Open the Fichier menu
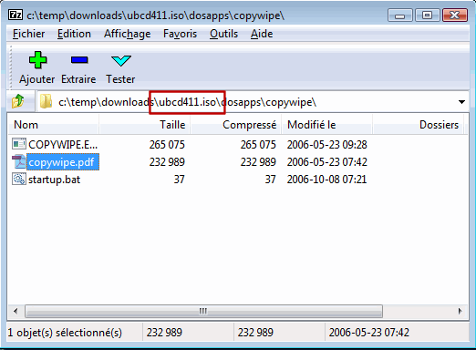 [29, 34]
